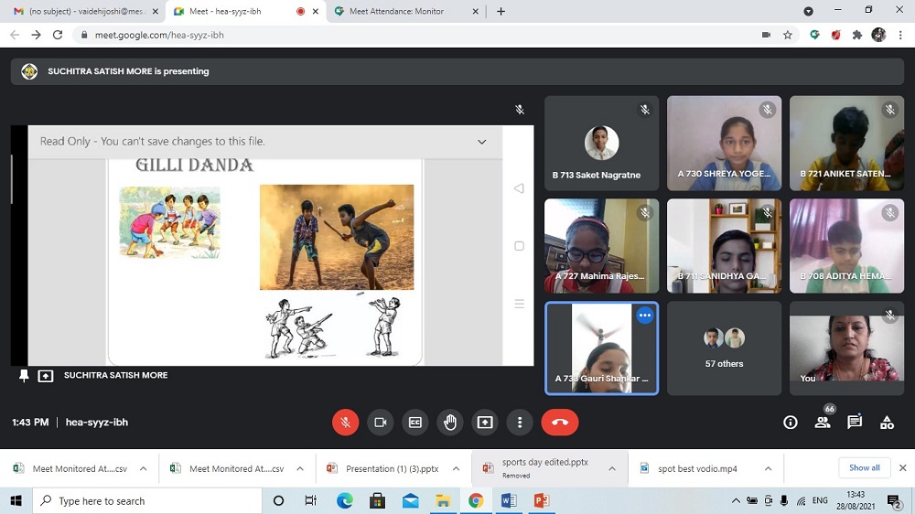Screen dimensions: 915x514
Task: Open meeting details info icon
Action: pyautogui.click(x=791, y=423)
